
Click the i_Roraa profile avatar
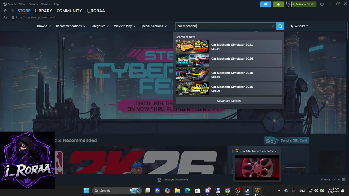tap(289, 4)
